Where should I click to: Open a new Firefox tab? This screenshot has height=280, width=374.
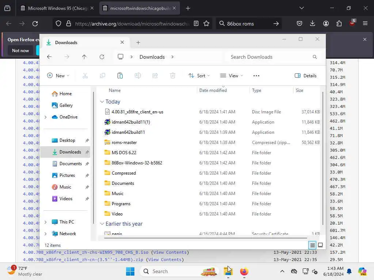point(188,8)
